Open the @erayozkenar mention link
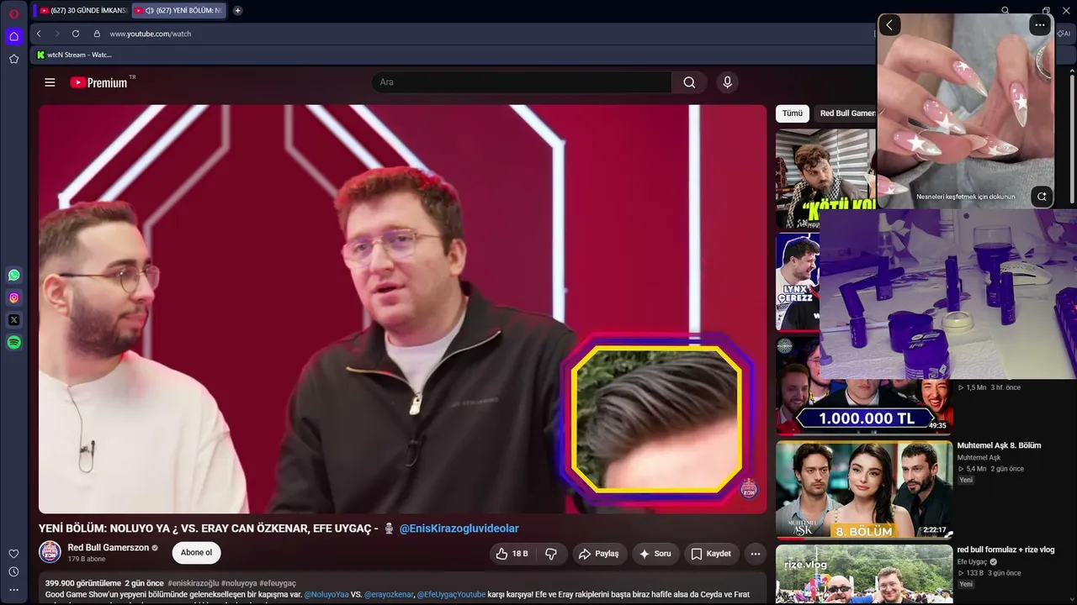 click(390, 595)
